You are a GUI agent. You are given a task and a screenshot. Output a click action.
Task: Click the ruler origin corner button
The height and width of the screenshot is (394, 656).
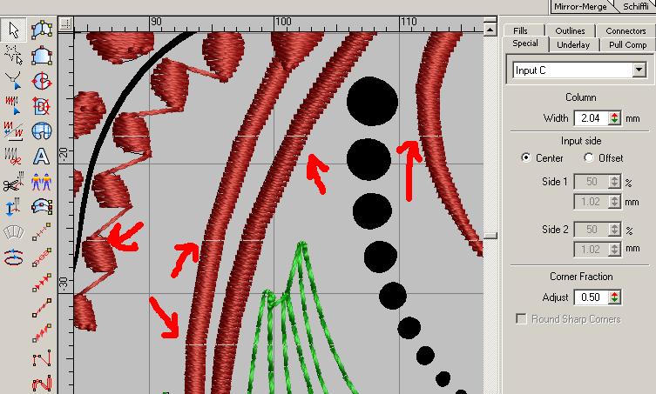coord(65,23)
